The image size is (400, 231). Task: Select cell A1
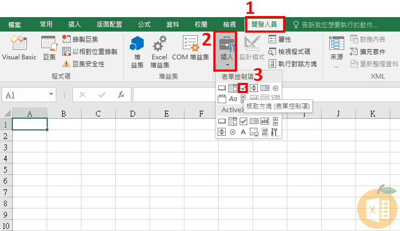(29, 124)
